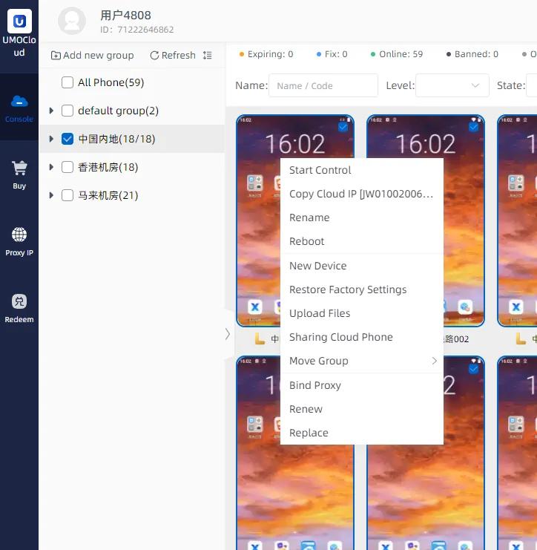Open the Redeem icon in sidebar
Screen dimensions: 537x550
tap(19, 301)
